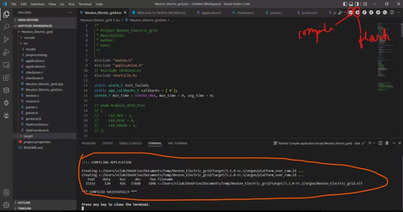
Task: Open project.properties file
Action: (45, 142)
